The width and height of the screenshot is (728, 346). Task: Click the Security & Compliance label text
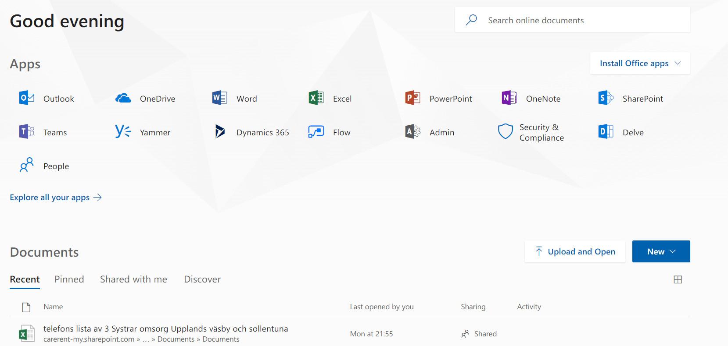[542, 132]
